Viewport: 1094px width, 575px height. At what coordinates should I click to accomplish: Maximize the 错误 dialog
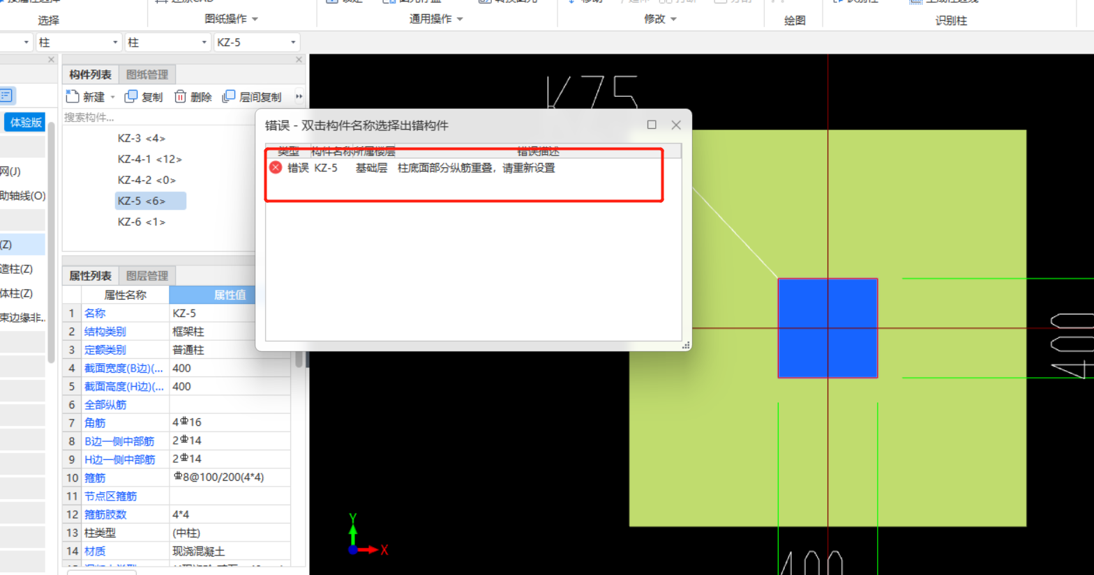coord(652,125)
